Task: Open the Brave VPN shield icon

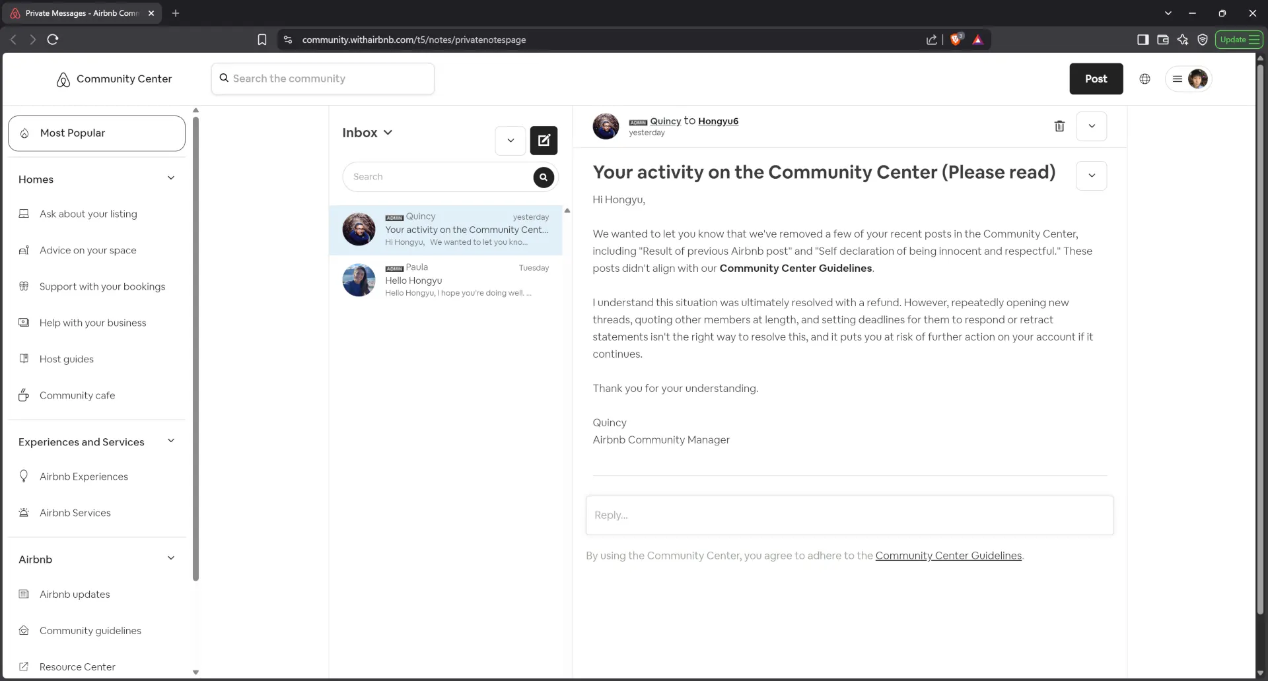Action: tap(1203, 40)
